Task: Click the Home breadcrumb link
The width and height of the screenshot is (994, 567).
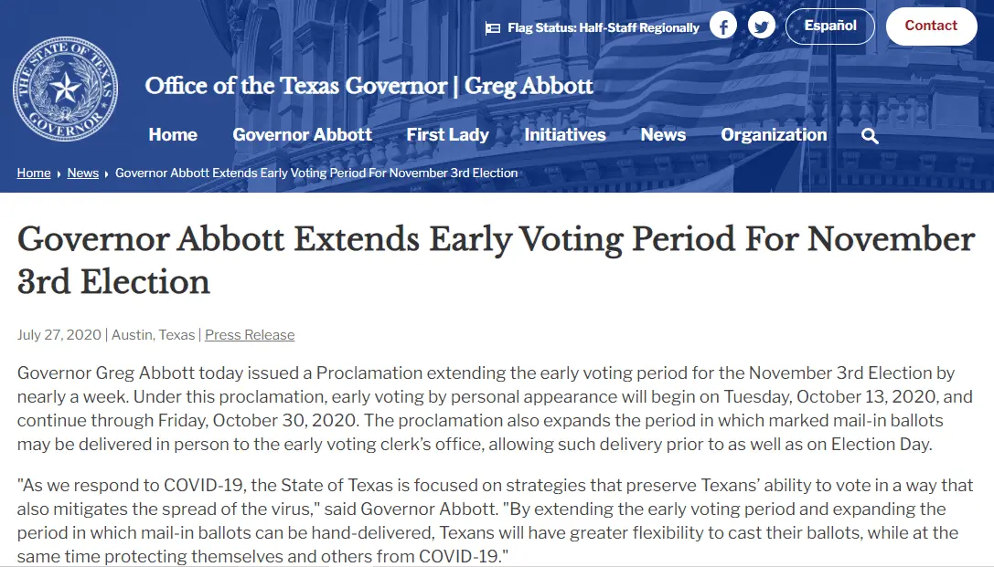Action: [34, 173]
